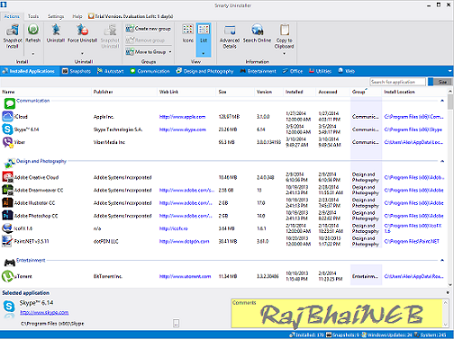454x339 pixels.
Task: Click the Trial Version evaluation notice
Action: click(x=131, y=16)
